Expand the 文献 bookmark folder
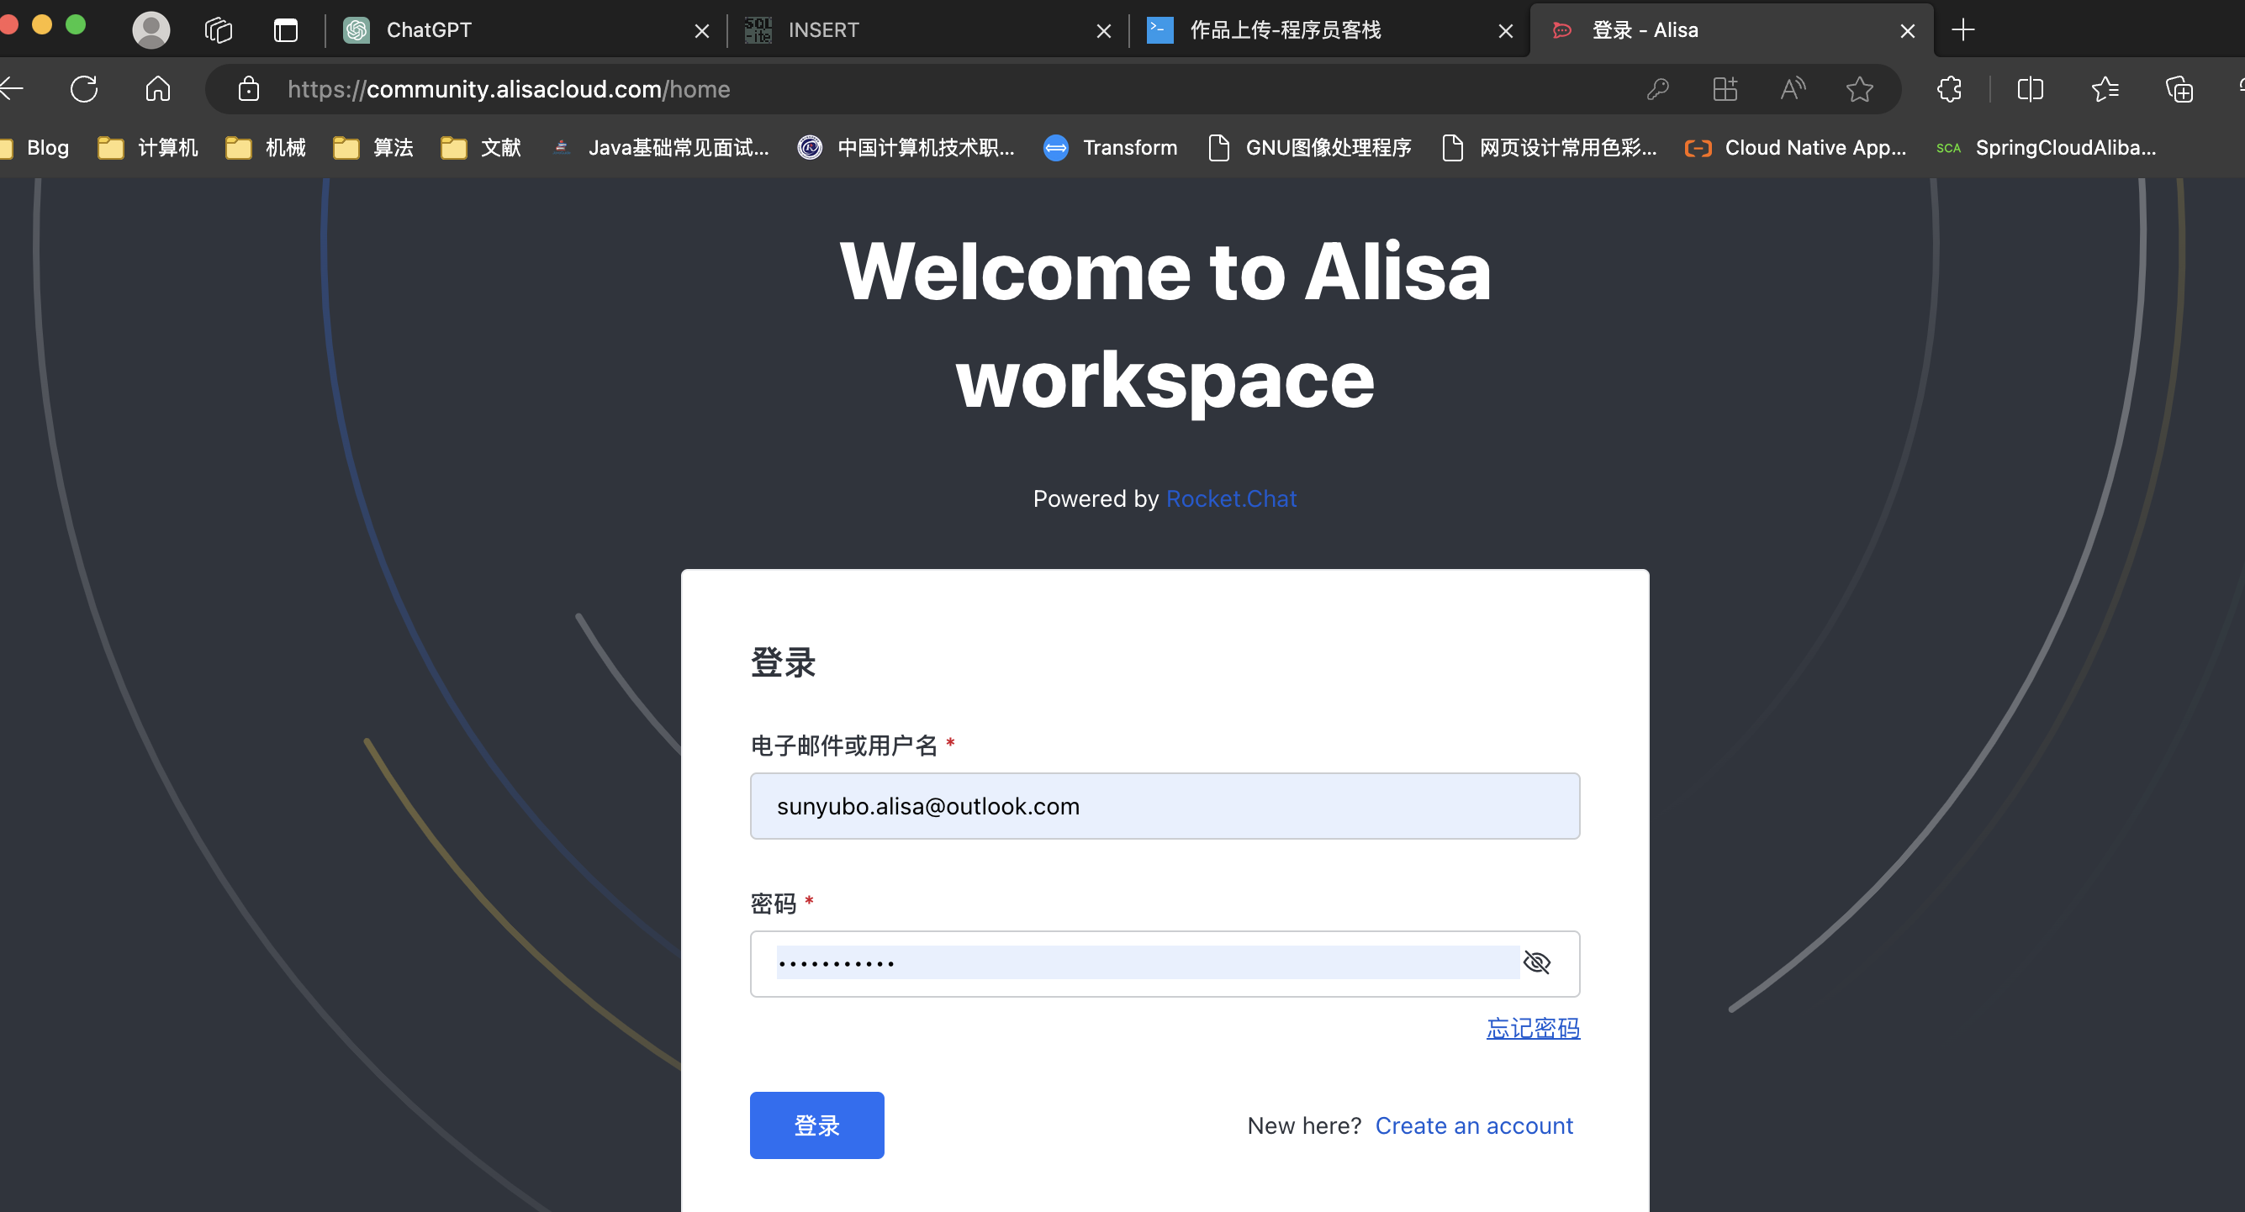 pyautogui.click(x=481, y=148)
